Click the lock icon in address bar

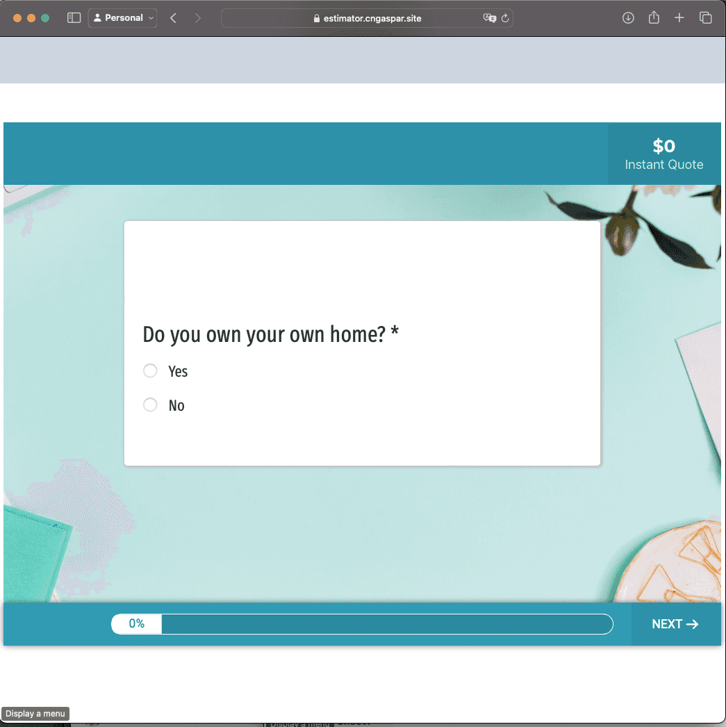tap(317, 19)
